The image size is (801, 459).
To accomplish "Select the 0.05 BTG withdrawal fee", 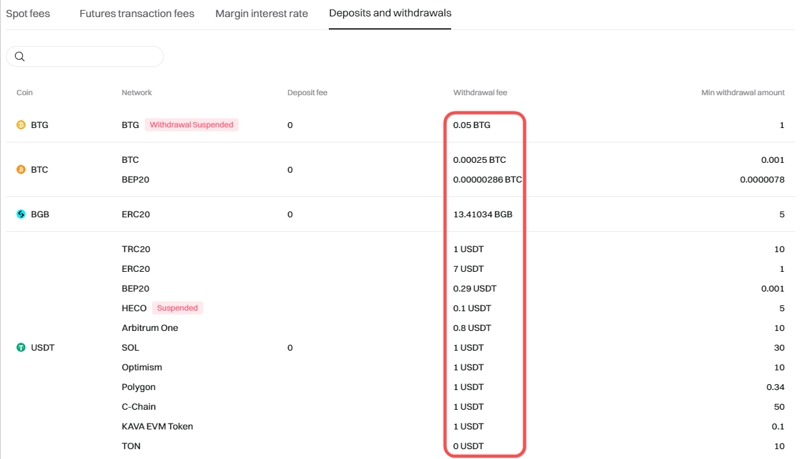I will pyautogui.click(x=472, y=125).
